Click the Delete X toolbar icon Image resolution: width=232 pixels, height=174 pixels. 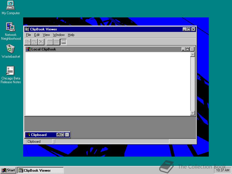coord(41,42)
